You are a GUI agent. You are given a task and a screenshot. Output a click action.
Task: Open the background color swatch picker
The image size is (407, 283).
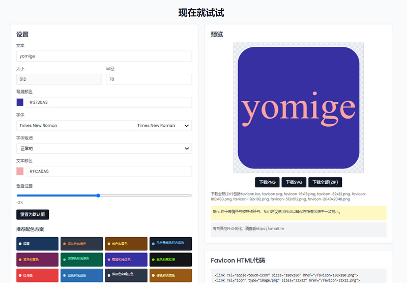pos(20,102)
